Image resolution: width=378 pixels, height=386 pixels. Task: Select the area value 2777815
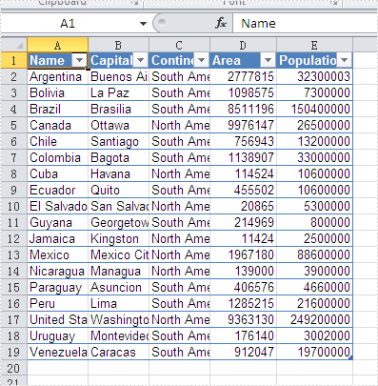point(243,76)
